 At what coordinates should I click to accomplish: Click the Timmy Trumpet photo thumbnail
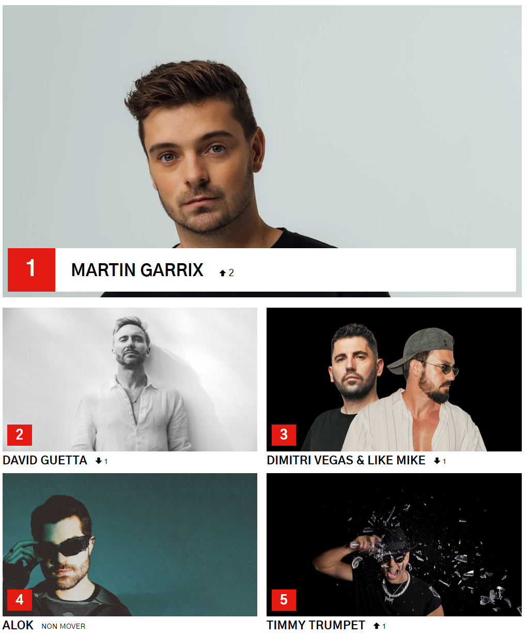pos(394,545)
